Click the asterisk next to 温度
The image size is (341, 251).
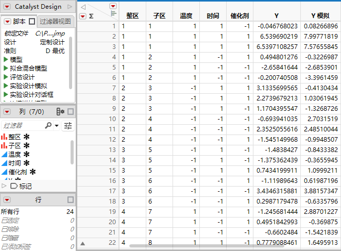(x=27, y=154)
